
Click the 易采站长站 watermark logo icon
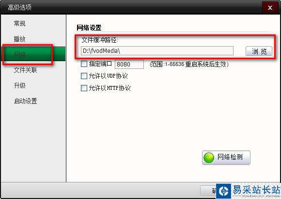(223, 191)
